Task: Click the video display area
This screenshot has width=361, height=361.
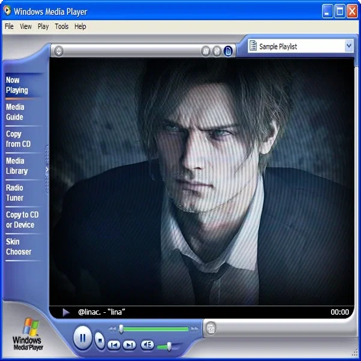Action: [202, 182]
